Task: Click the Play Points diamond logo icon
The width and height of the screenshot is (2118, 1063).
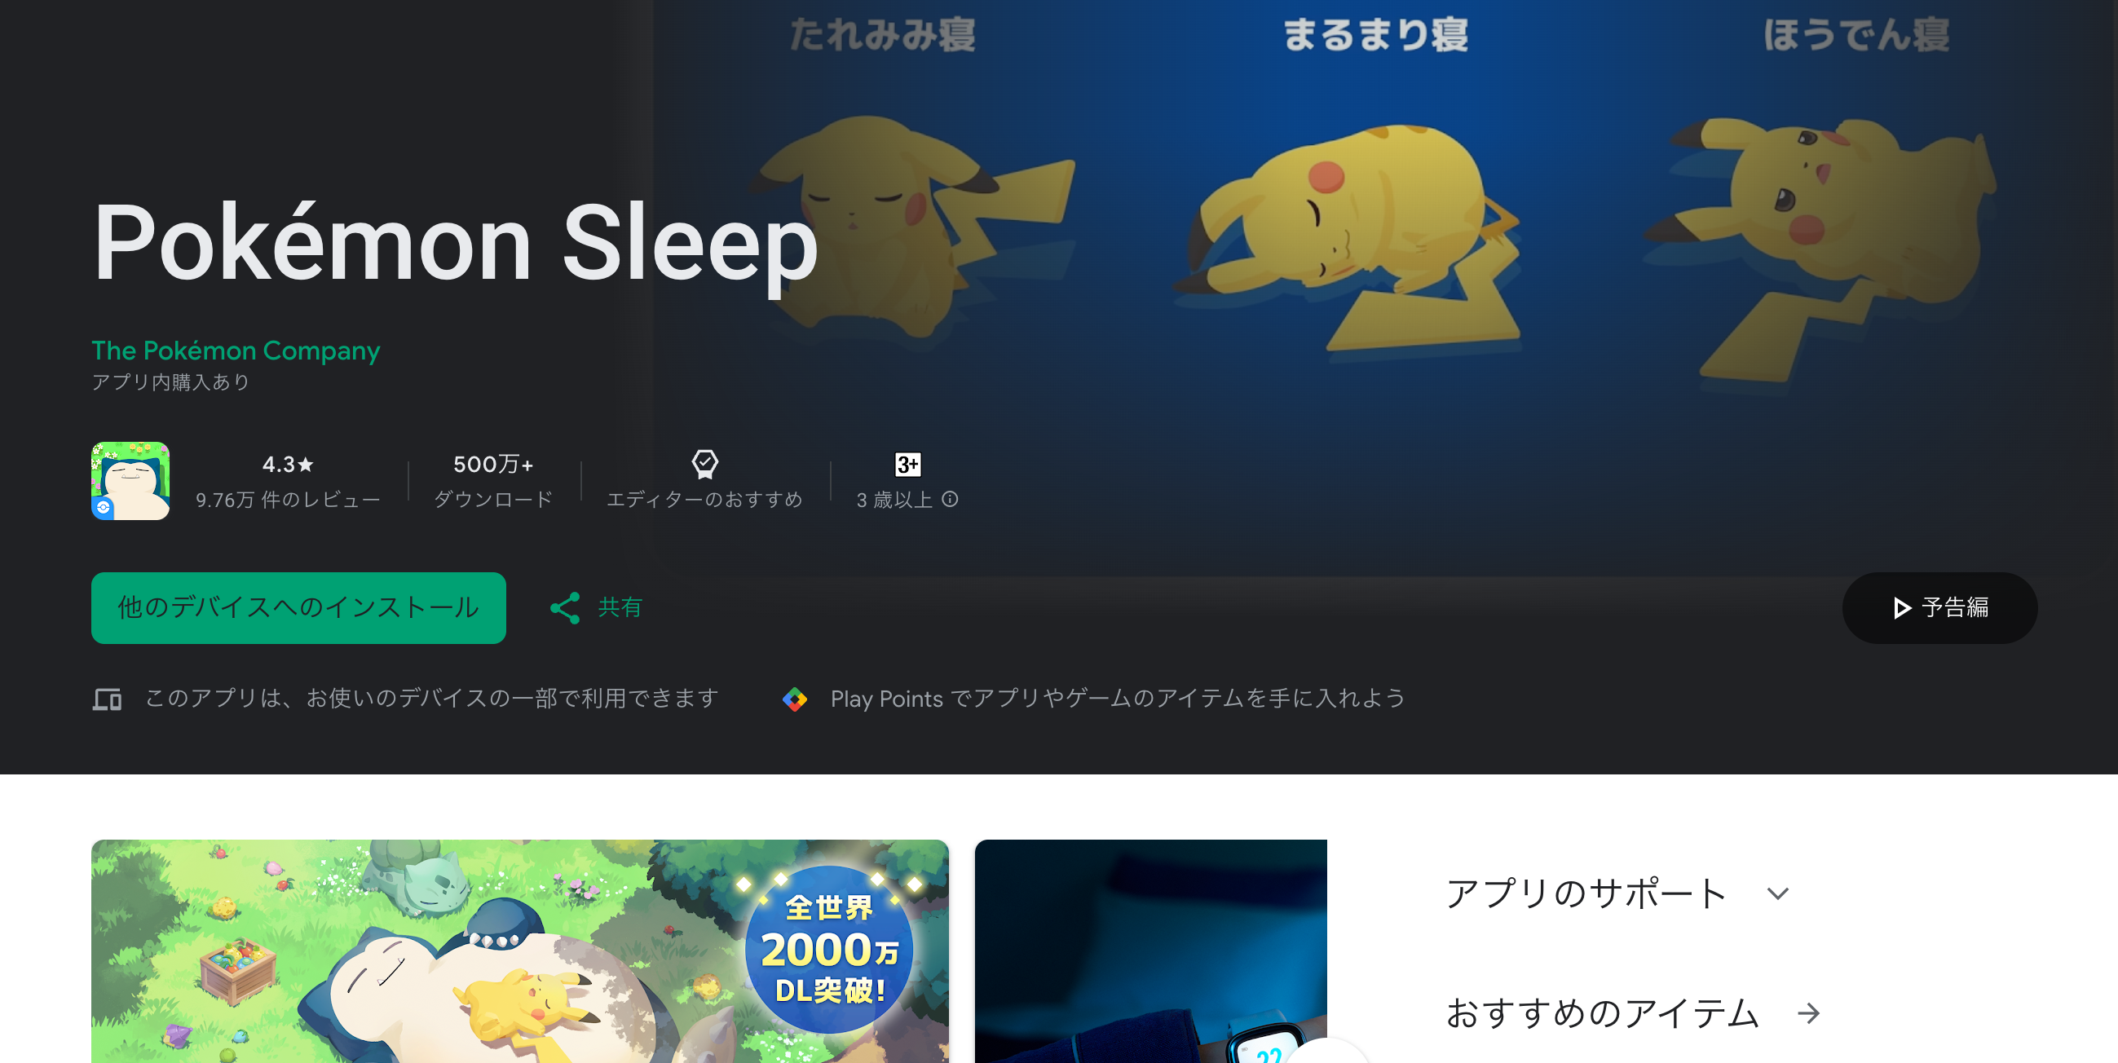Action: point(794,699)
